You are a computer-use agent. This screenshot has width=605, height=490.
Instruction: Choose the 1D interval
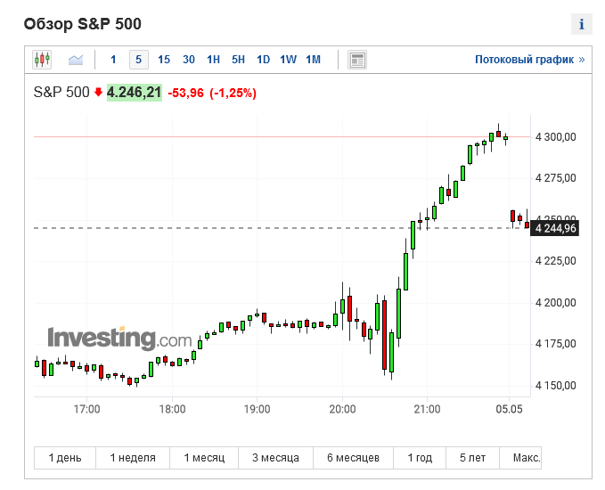click(x=263, y=60)
